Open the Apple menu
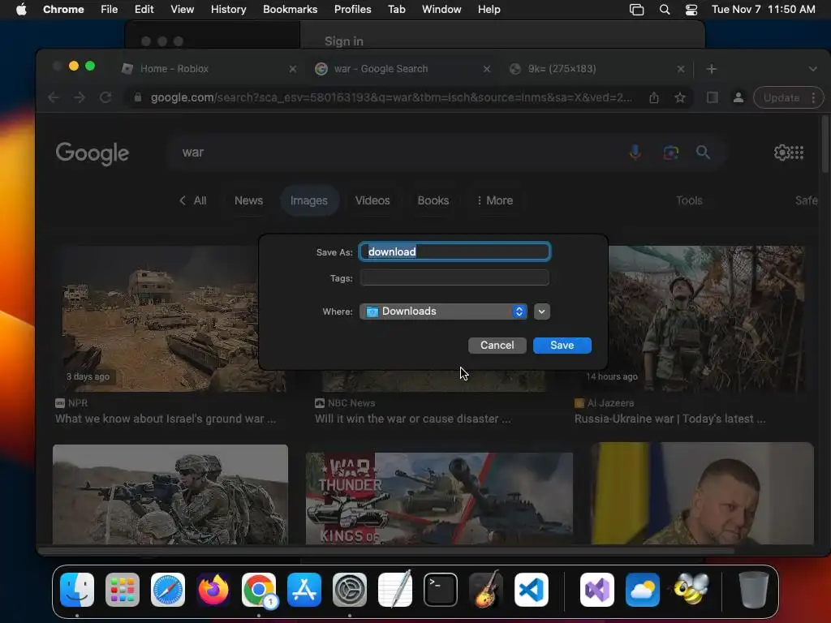 point(20,10)
